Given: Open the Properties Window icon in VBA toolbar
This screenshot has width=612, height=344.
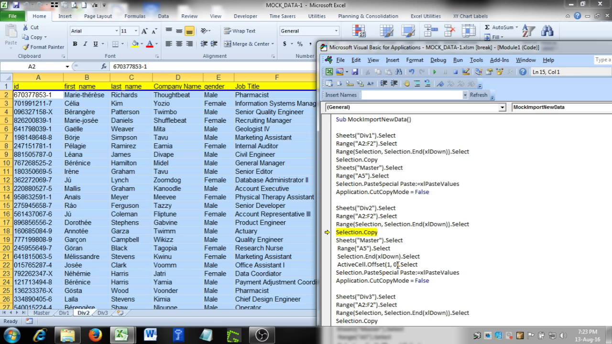Looking at the screenshot, I should pyautogui.click(x=489, y=72).
